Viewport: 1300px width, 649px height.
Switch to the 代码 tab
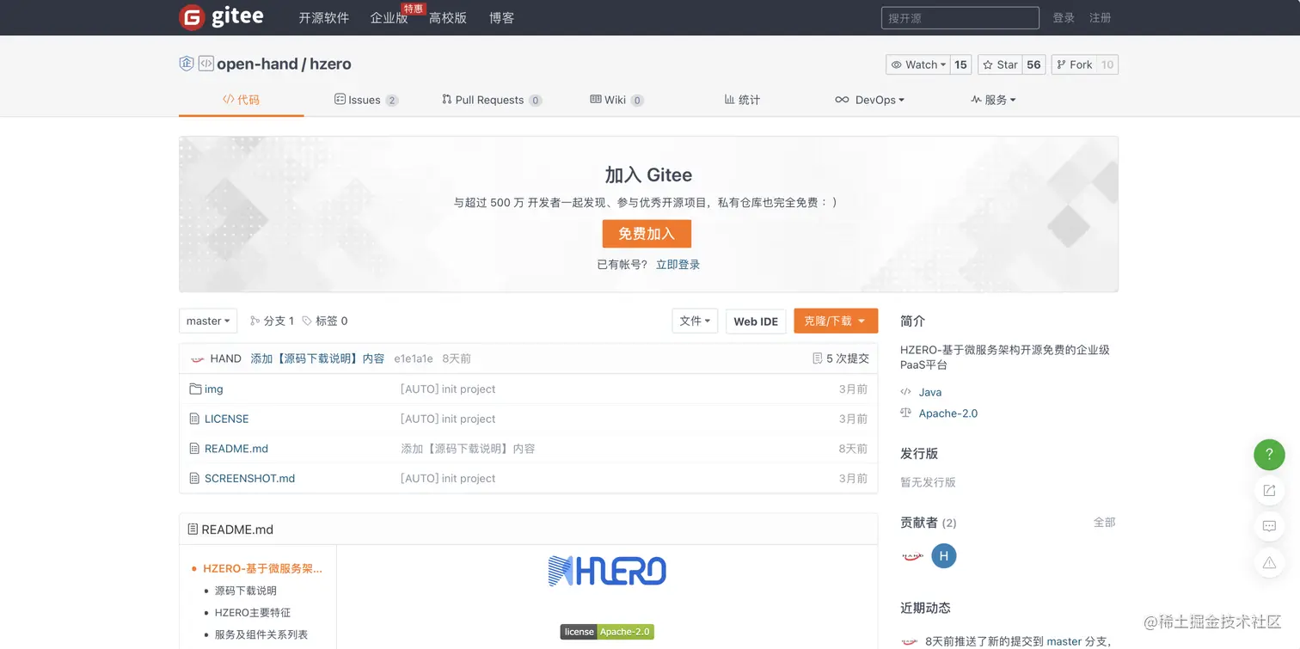point(242,100)
